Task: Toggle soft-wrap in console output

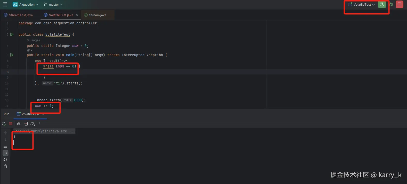Action: click(x=5, y=146)
